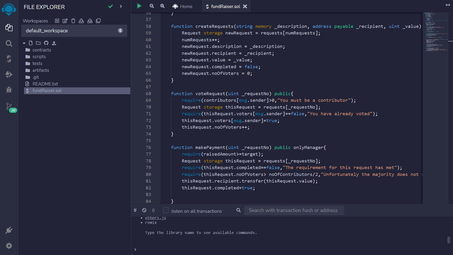Click line number 76 in the gutter

pyautogui.click(x=148, y=147)
